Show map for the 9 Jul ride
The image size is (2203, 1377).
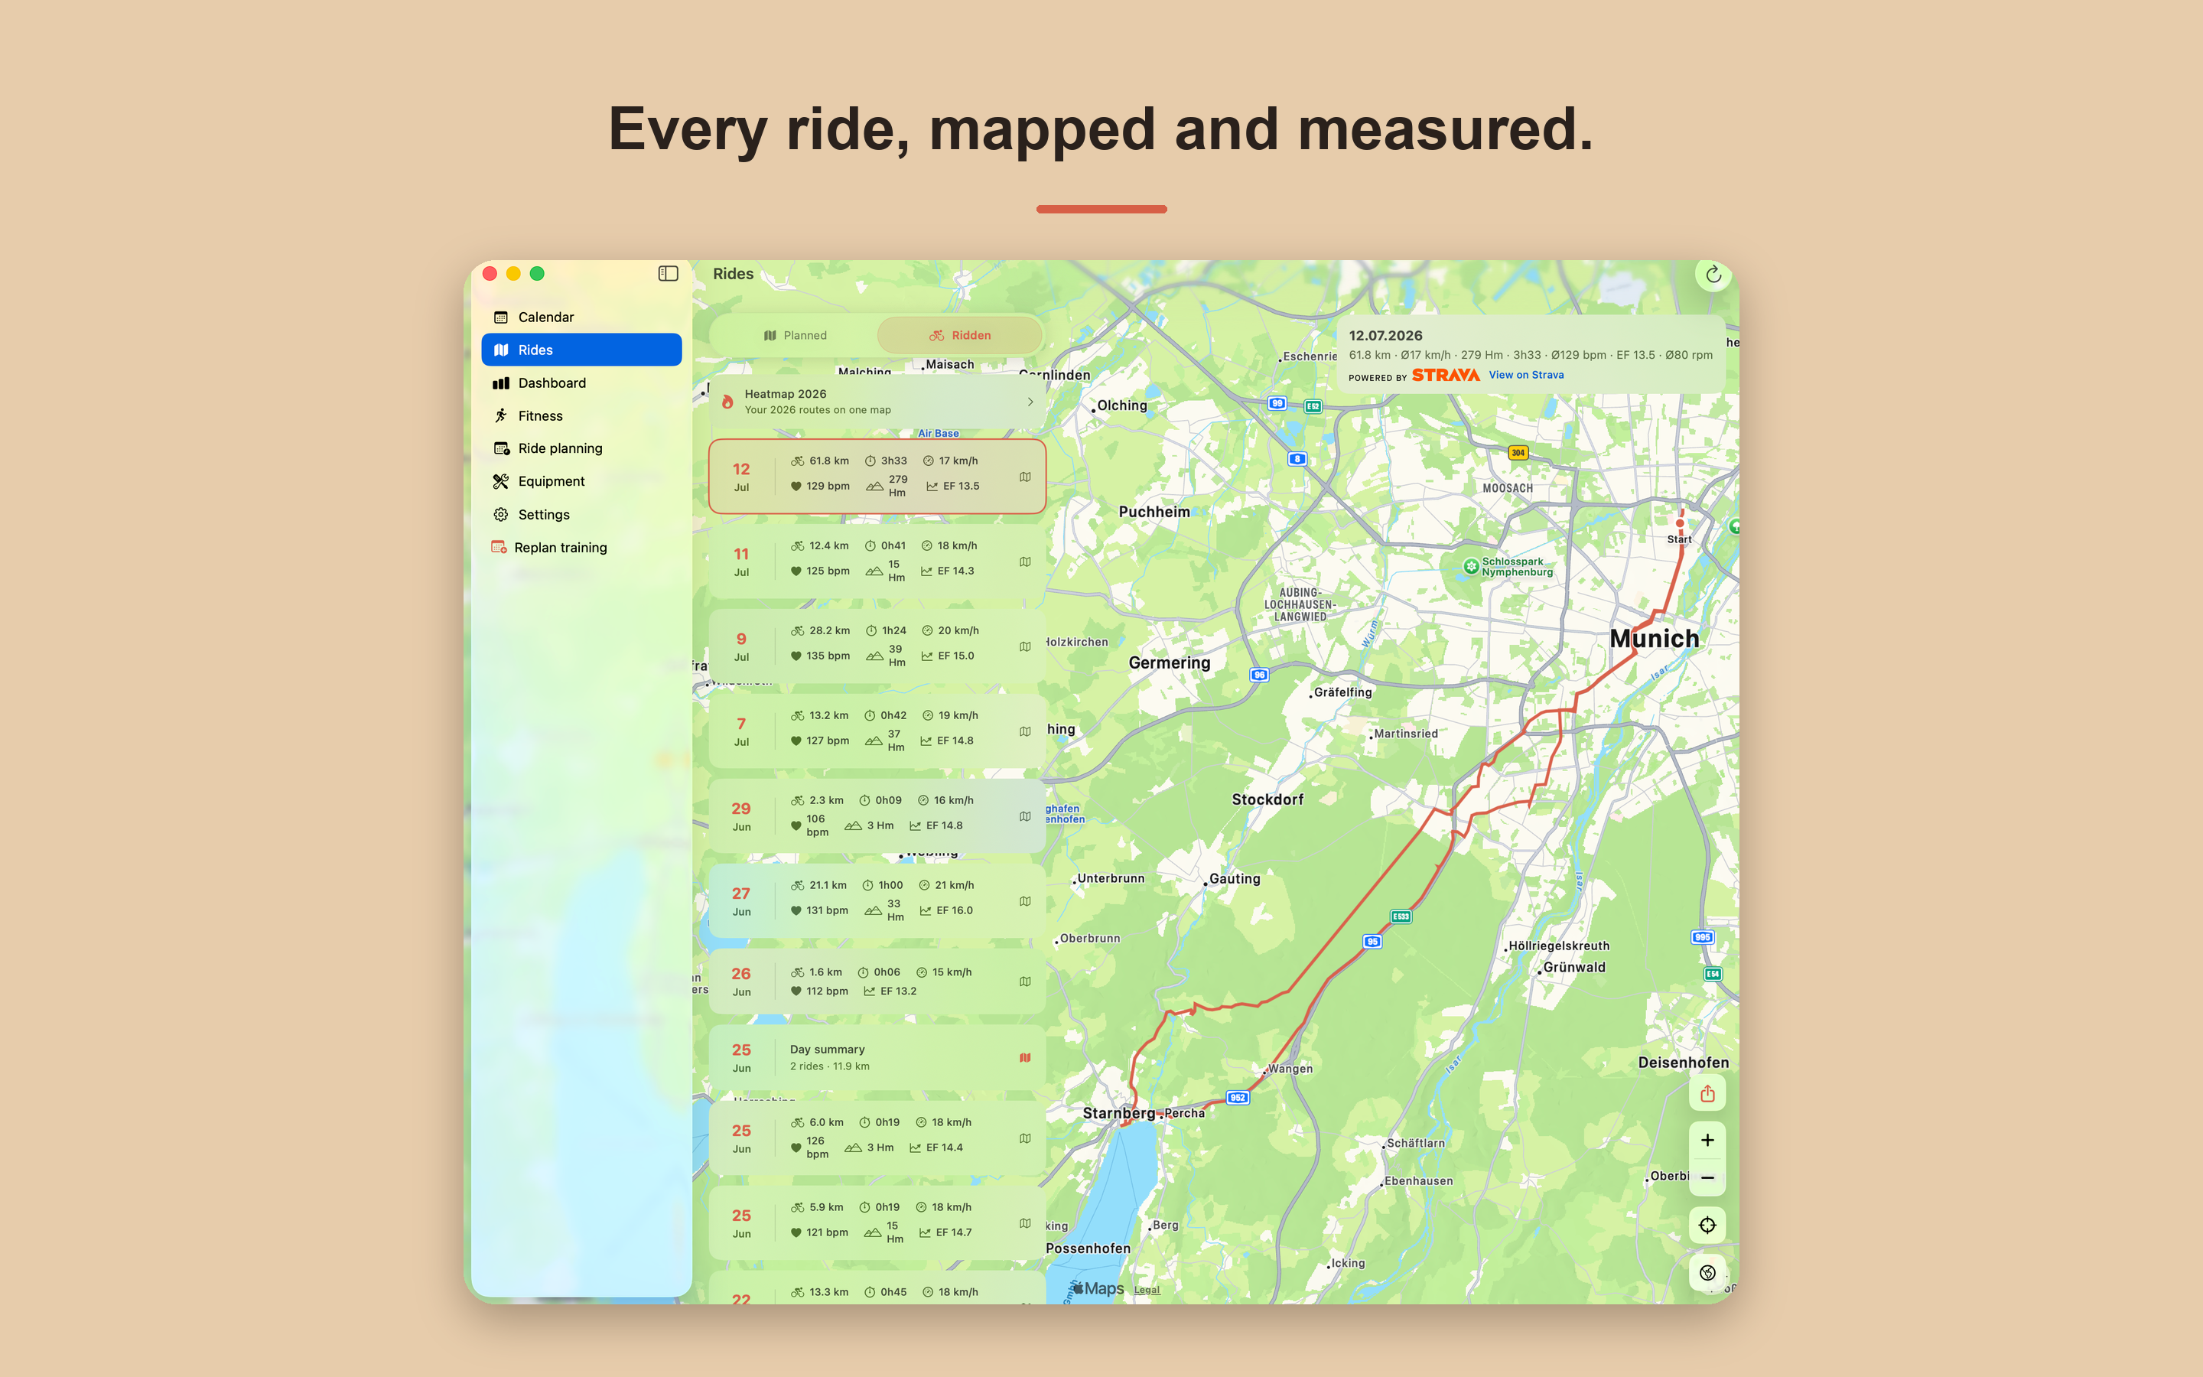(x=1025, y=646)
